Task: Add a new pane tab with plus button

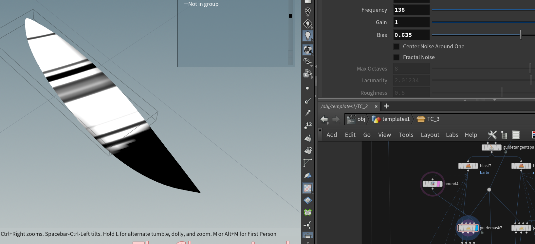Action: [386, 106]
